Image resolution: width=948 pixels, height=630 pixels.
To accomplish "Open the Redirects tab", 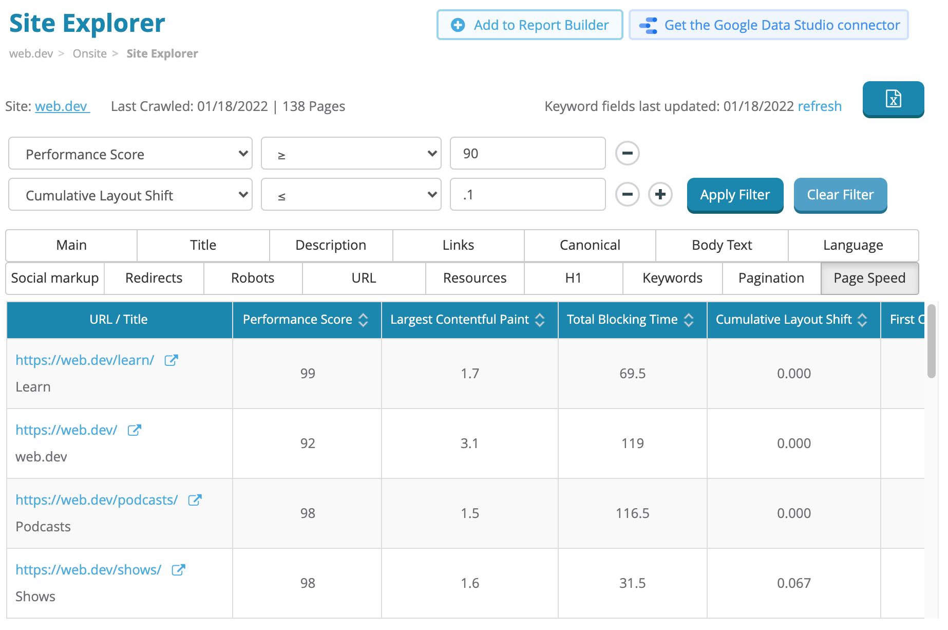I will 154,278.
